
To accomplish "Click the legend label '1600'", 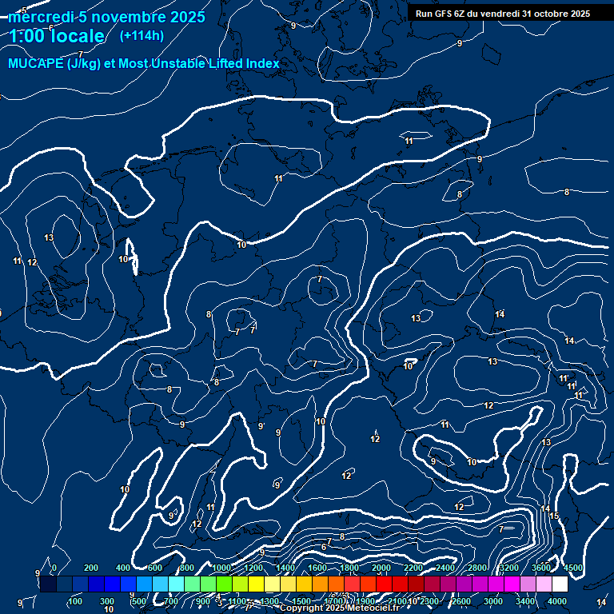I will click(x=317, y=568).
